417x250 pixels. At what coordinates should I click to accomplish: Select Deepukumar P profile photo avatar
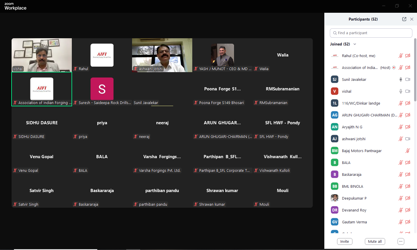335,198
